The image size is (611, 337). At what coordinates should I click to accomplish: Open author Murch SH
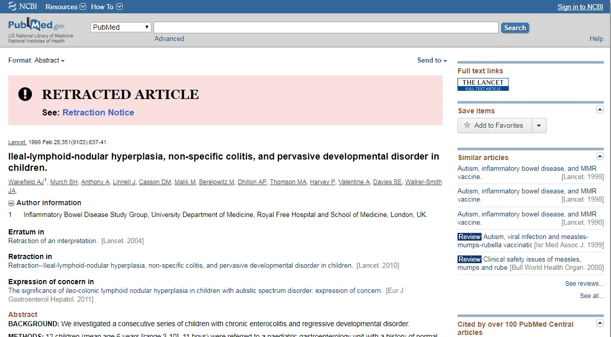[64, 182]
